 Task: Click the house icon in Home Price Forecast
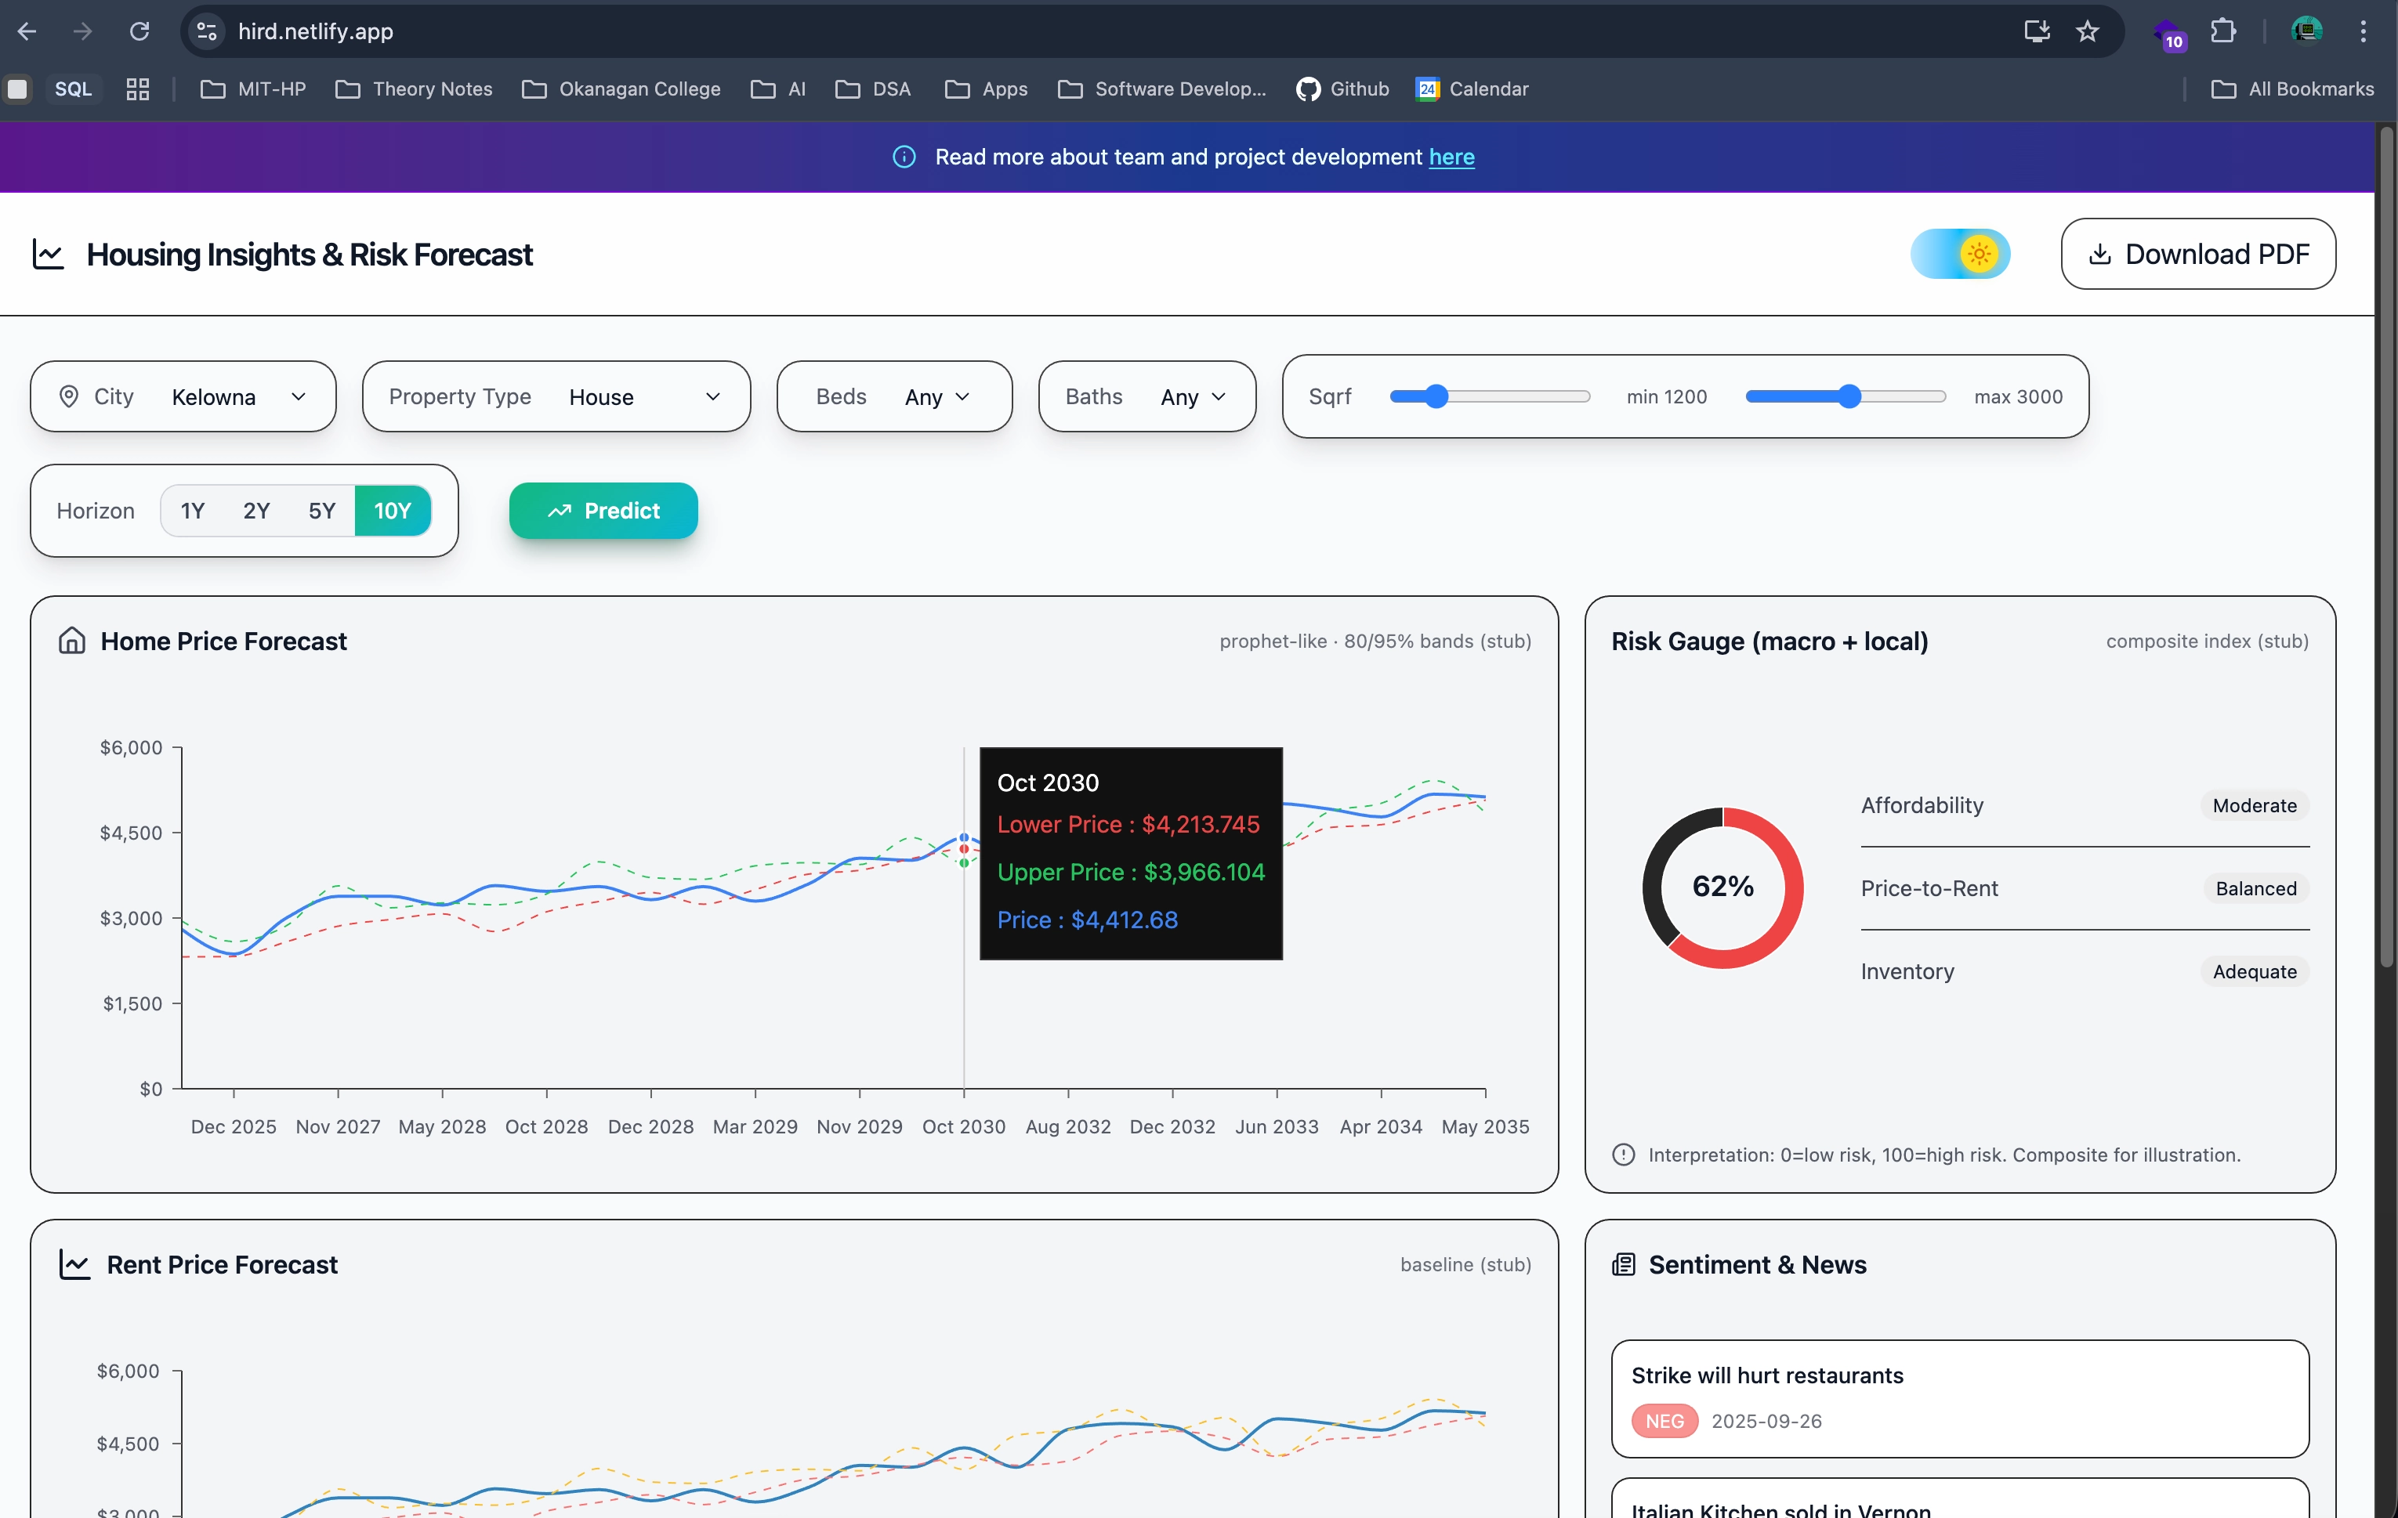pos(71,640)
